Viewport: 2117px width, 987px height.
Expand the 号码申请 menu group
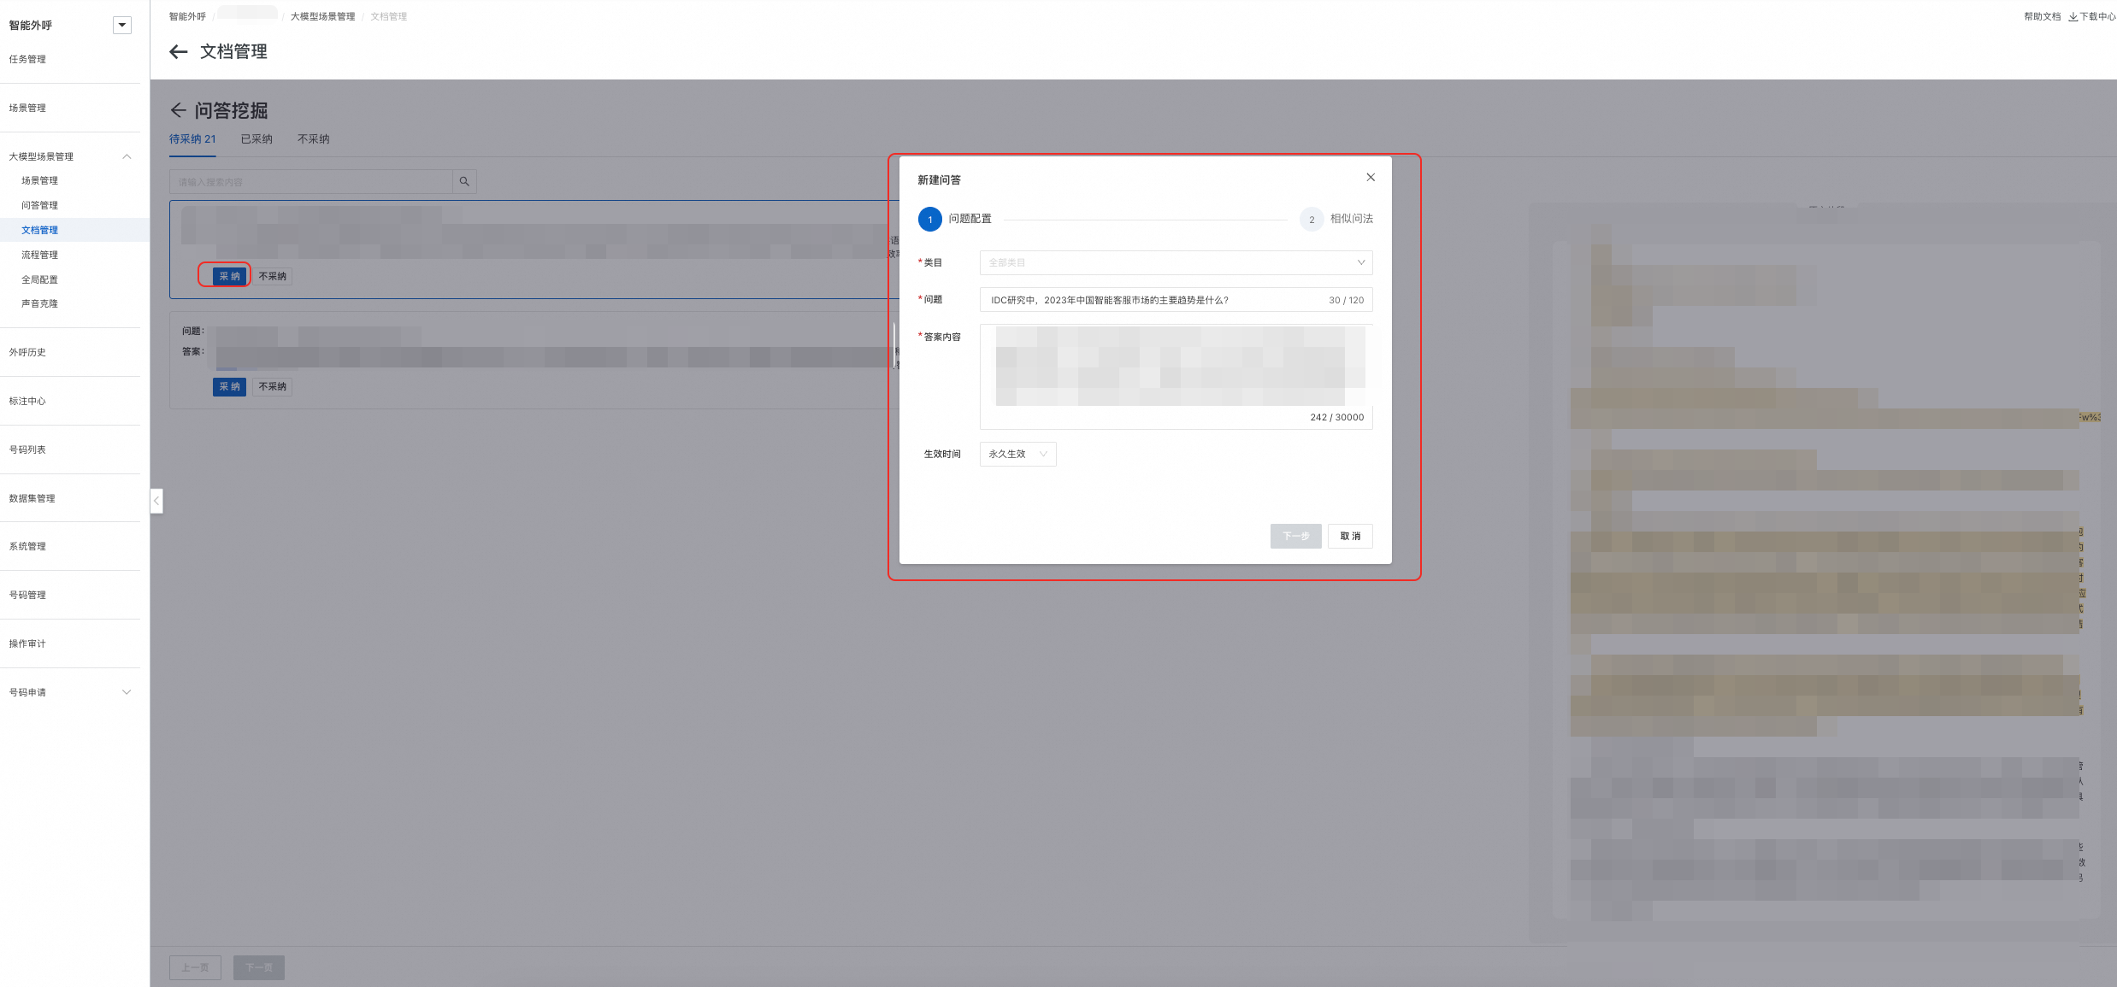pos(127,692)
